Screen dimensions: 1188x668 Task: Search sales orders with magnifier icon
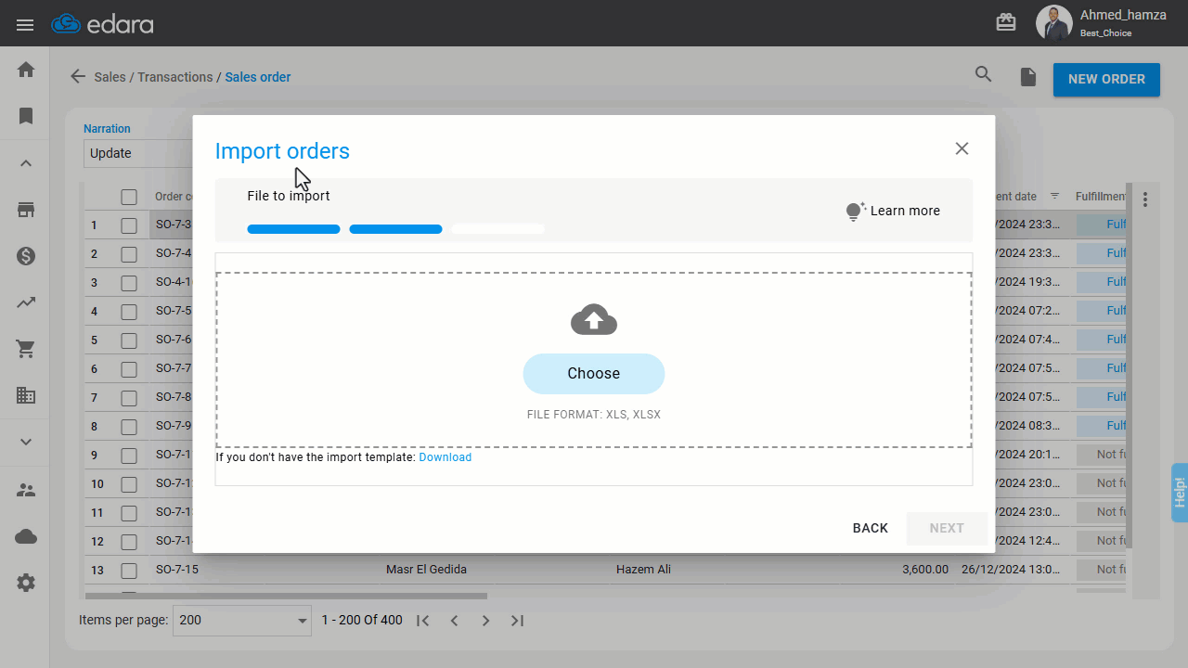coord(984,74)
